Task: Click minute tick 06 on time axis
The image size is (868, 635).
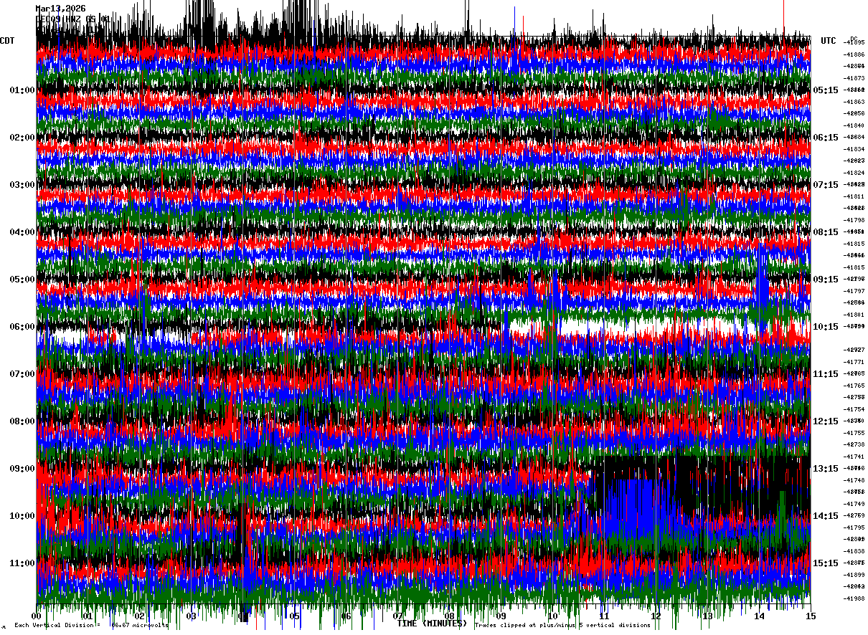Action: click(x=346, y=616)
